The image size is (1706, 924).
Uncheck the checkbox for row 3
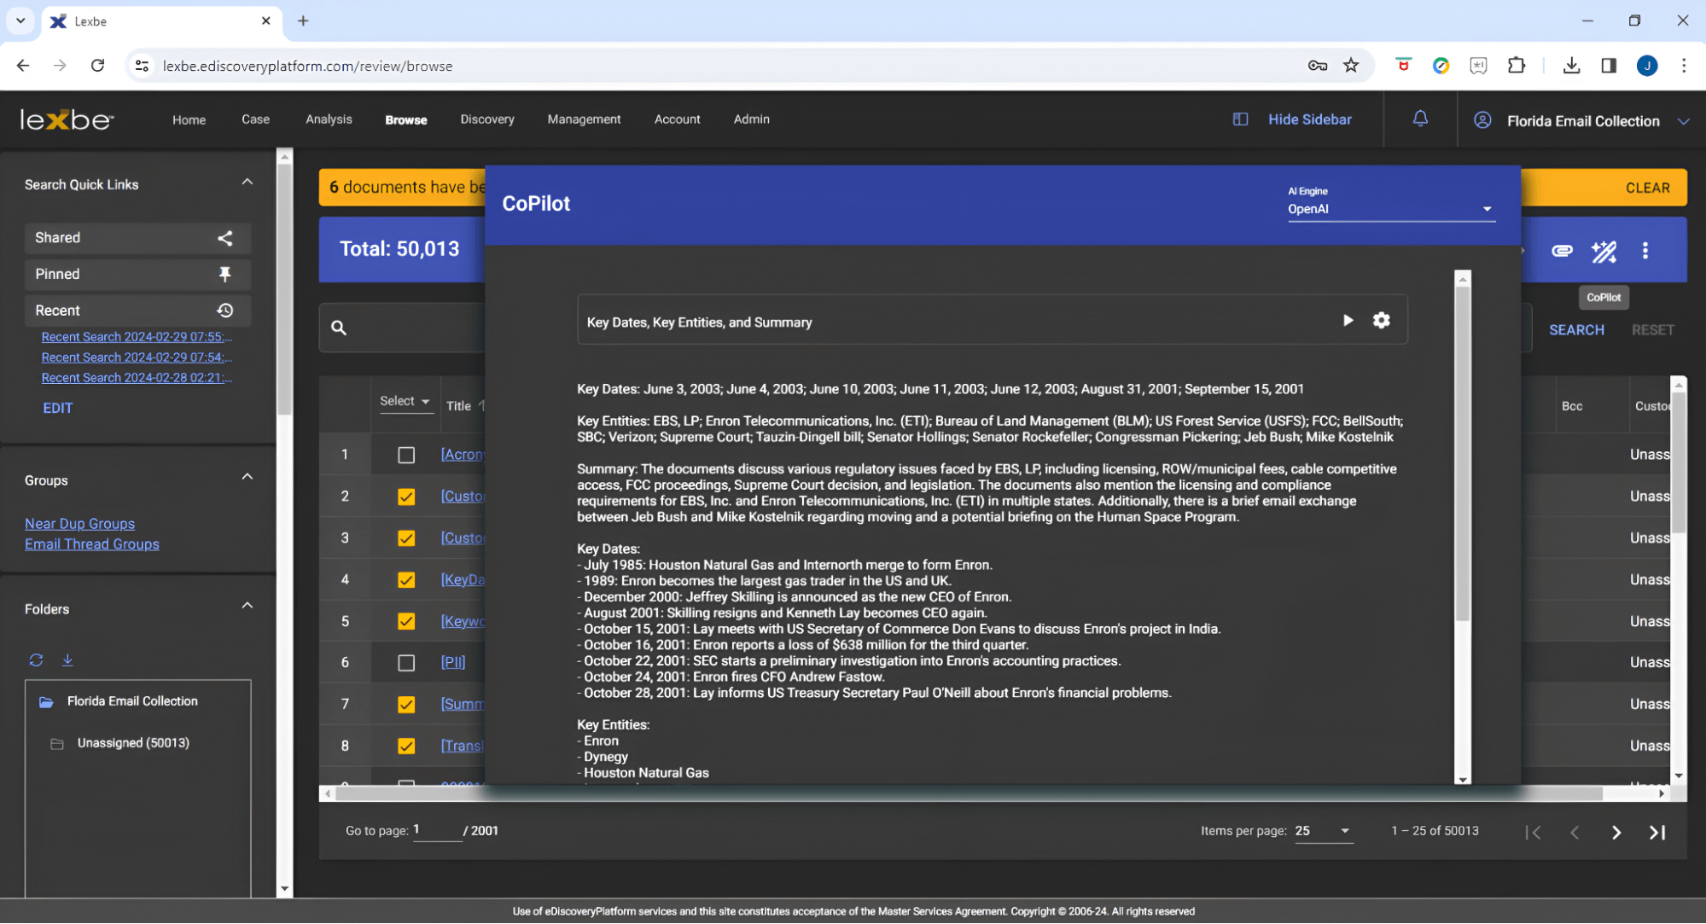[406, 538]
